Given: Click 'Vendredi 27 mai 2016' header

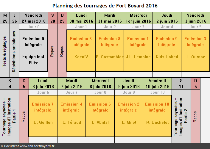Looking at the screenshot, I should coord(33,18).
